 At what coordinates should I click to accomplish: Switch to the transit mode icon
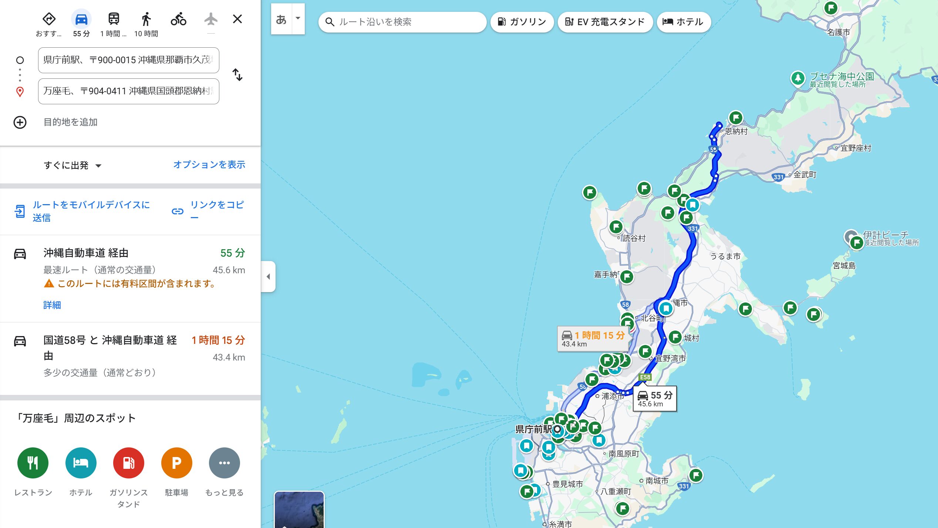coord(114,19)
